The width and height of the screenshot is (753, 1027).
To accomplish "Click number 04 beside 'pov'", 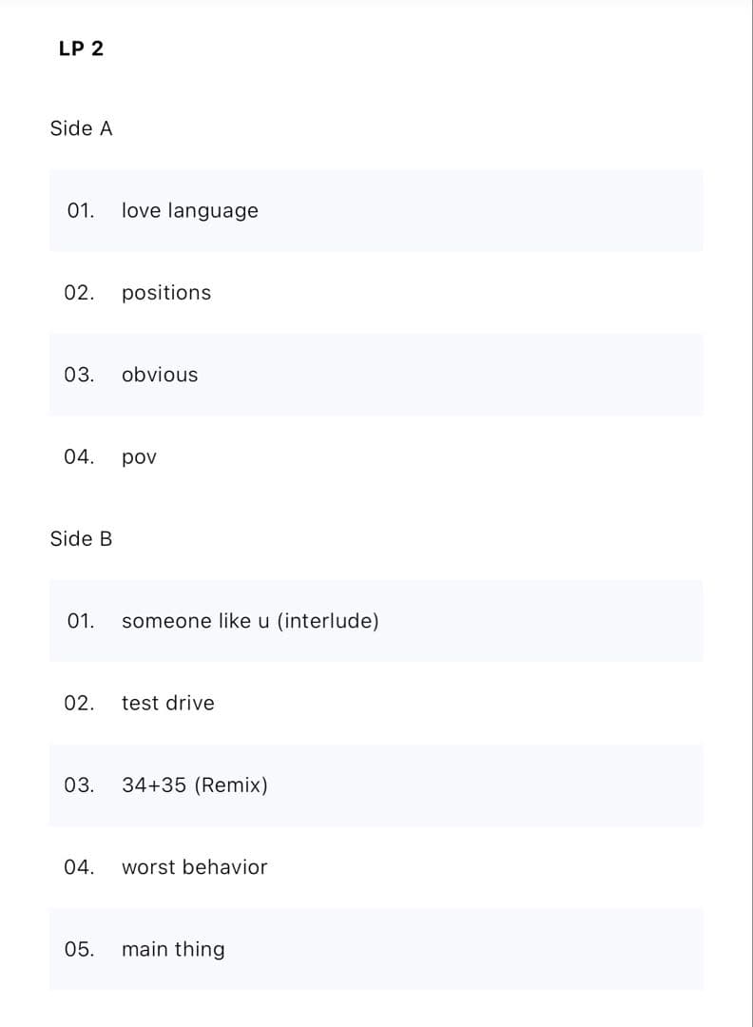I will click(80, 456).
